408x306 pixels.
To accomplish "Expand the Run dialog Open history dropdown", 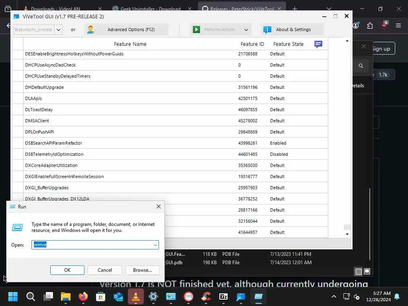I will pyautogui.click(x=155, y=245).
